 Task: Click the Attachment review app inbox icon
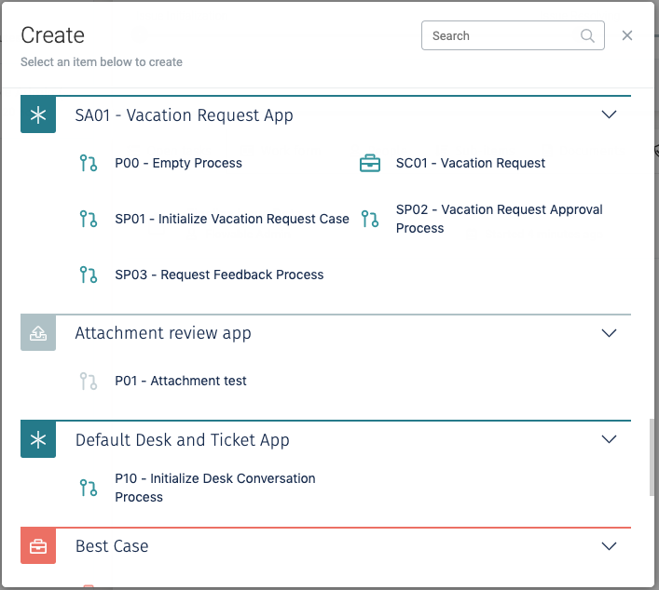[x=38, y=333]
